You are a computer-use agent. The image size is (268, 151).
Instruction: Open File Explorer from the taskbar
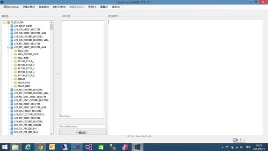pyautogui.click(x=15, y=147)
